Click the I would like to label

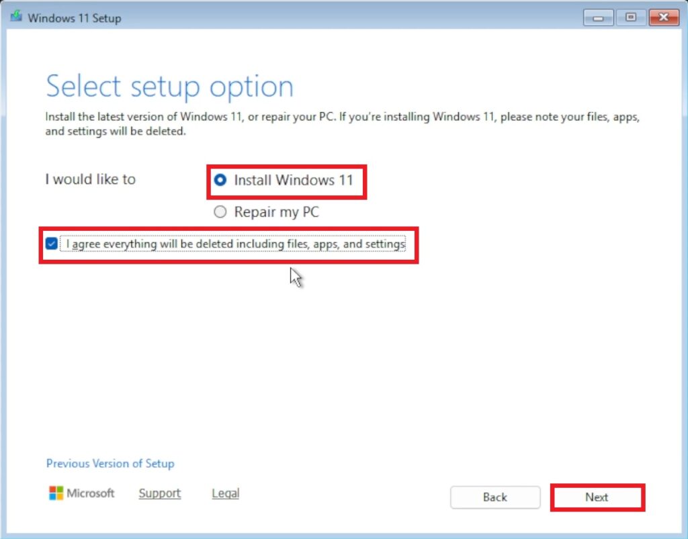coord(90,179)
